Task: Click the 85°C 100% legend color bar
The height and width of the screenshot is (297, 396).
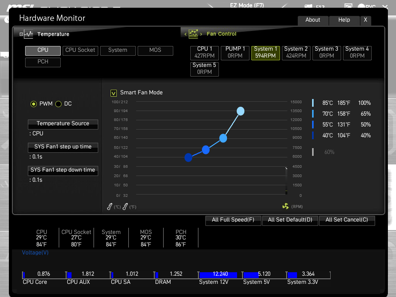Action: click(313, 103)
